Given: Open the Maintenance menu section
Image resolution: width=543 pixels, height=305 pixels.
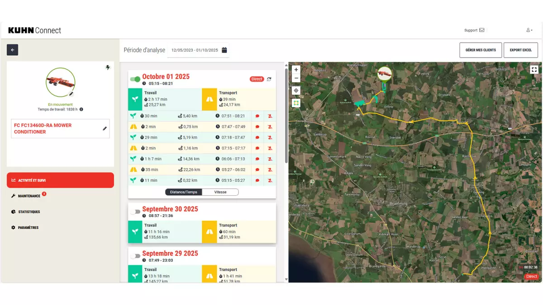Looking at the screenshot, I should [29, 196].
